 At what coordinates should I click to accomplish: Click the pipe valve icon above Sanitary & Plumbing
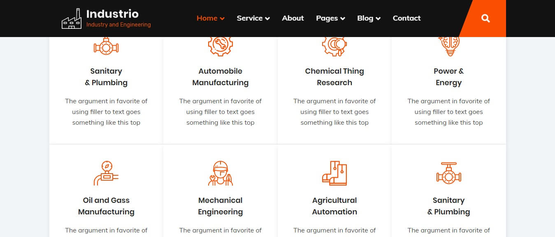106,46
